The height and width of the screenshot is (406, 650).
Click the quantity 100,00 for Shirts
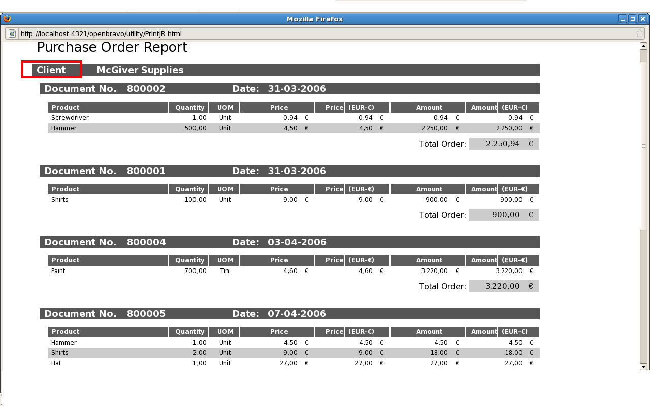click(196, 200)
